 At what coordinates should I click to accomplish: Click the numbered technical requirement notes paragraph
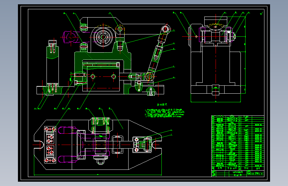coord(164,113)
